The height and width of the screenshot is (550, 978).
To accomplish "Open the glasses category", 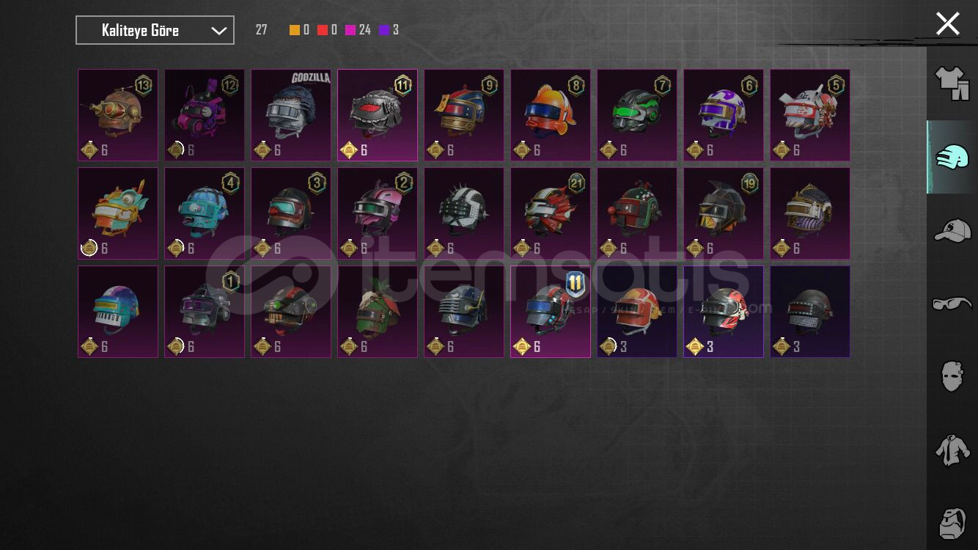I will 952,302.
